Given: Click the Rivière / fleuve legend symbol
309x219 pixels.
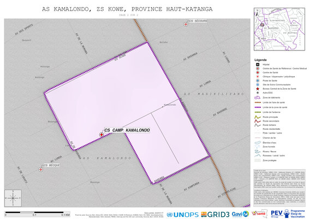Looking at the screenshot, I should [257, 152].
